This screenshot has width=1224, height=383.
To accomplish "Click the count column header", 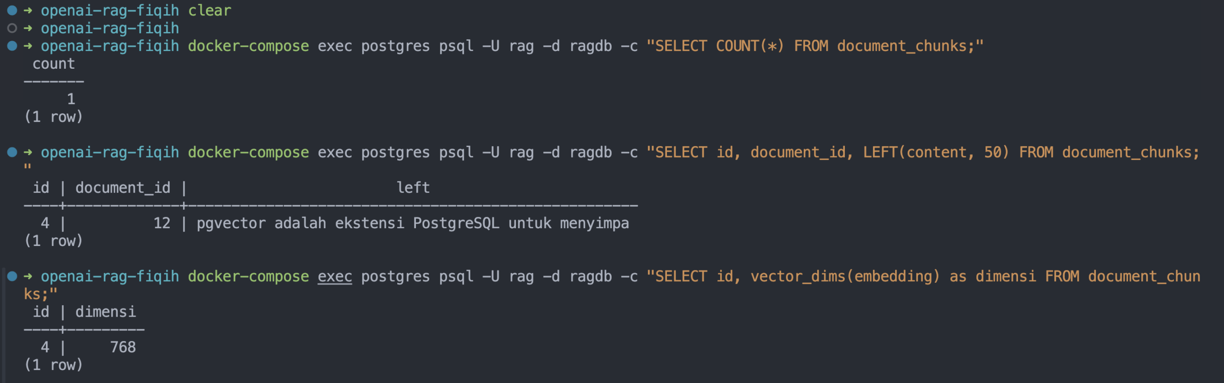I will click(x=54, y=64).
